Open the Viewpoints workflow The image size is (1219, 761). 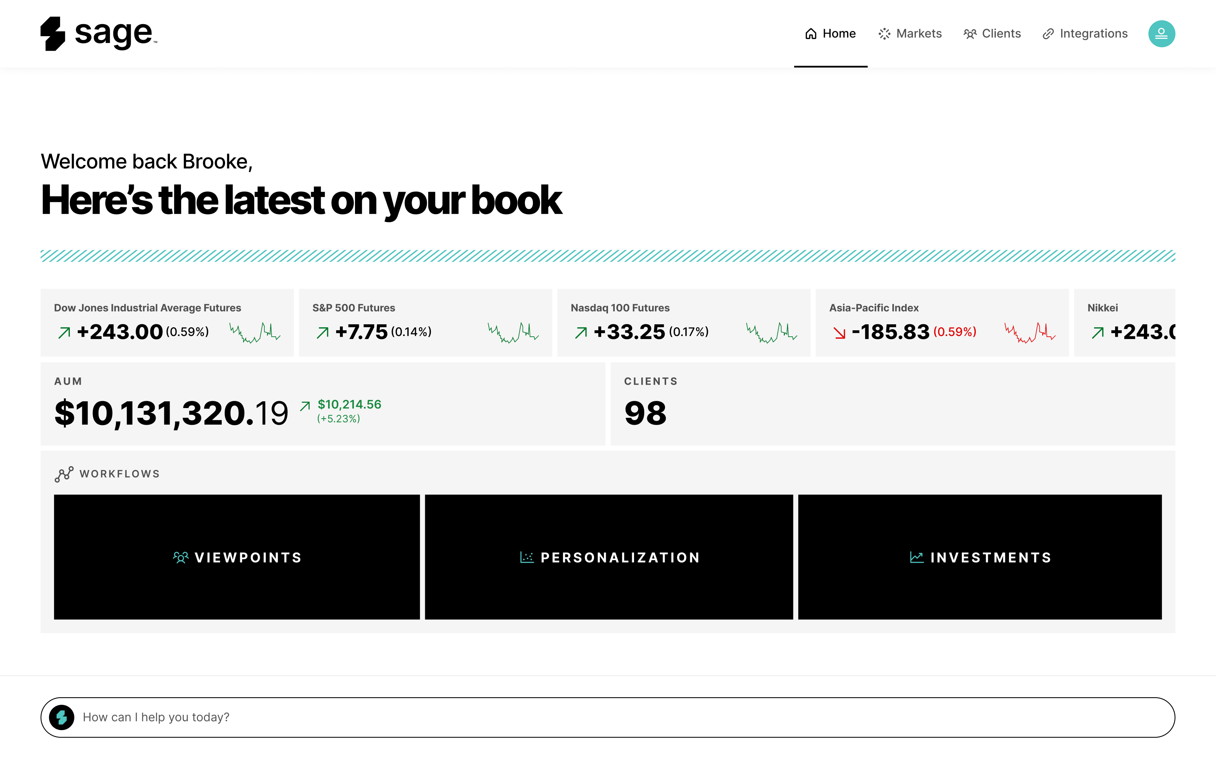(237, 557)
